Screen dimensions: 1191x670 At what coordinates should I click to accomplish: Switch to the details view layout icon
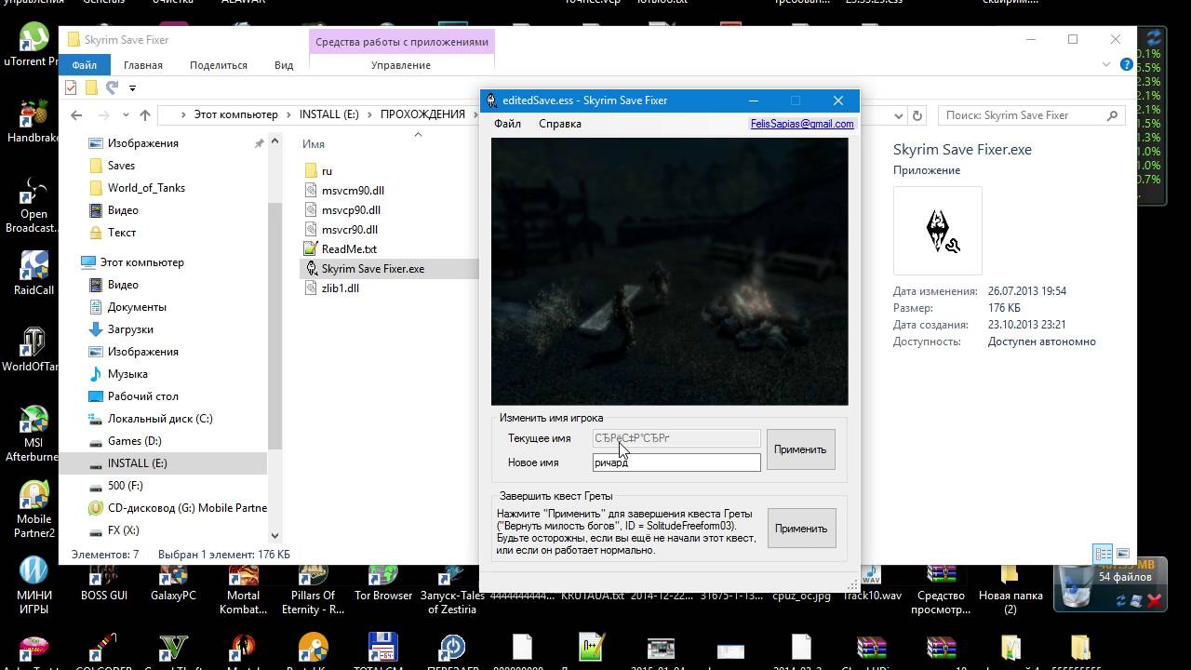1103,554
